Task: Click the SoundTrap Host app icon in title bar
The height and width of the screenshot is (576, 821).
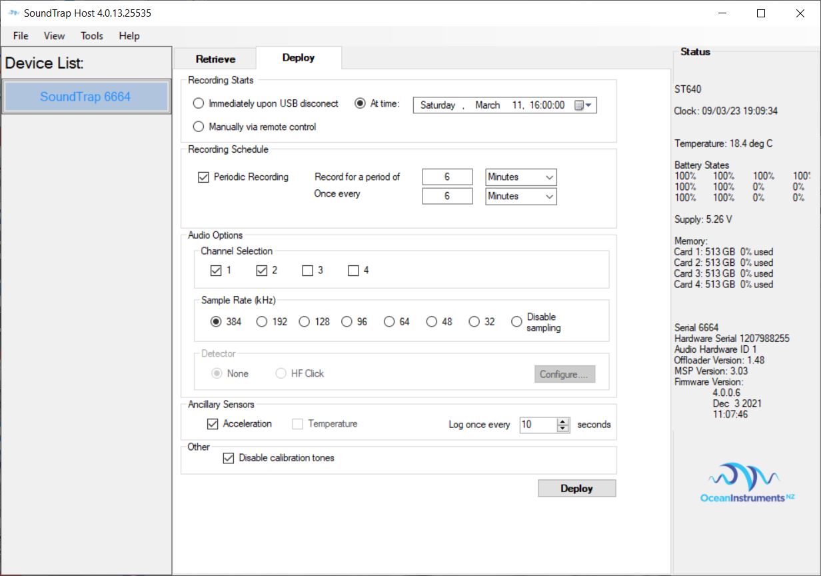Action: [x=13, y=13]
